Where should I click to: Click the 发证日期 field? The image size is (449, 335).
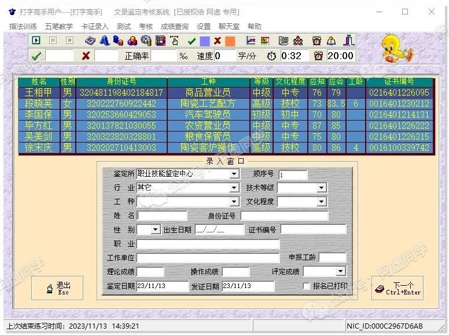pos(248,286)
